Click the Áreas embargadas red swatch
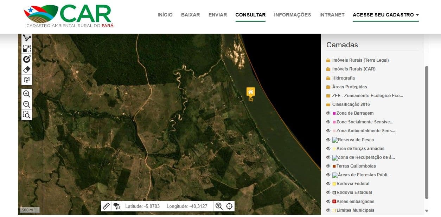Screen dimensions: 441x217 pos(334,202)
